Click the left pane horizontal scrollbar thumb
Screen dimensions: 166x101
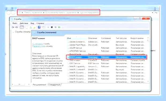(x=20, y=84)
